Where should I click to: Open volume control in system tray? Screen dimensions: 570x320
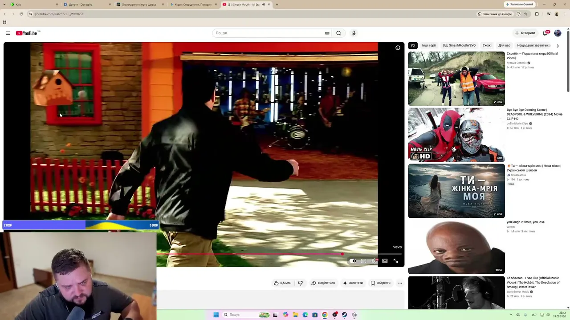pyautogui.click(x=547, y=315)
